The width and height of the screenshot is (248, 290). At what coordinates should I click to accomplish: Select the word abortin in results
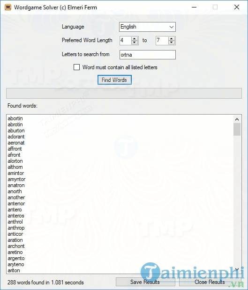(x=15, y=118)
